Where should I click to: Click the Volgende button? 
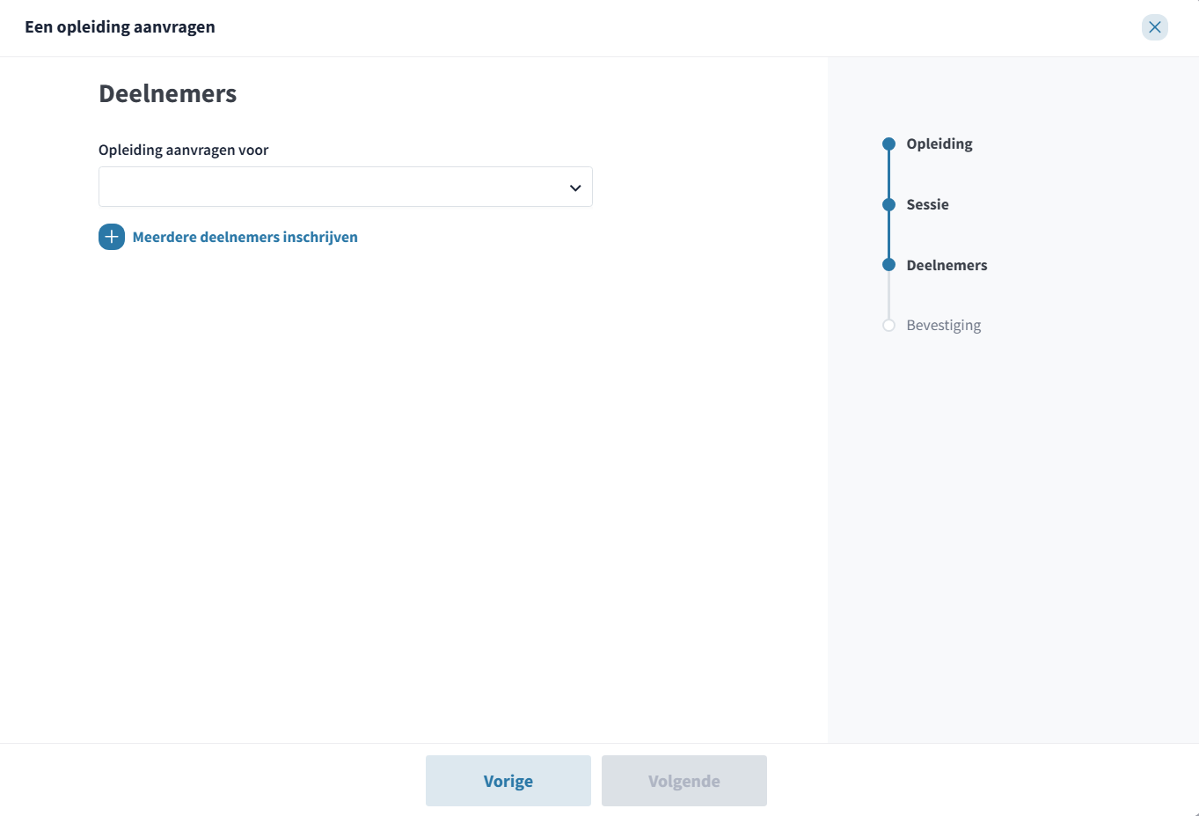tap(684, 781)
